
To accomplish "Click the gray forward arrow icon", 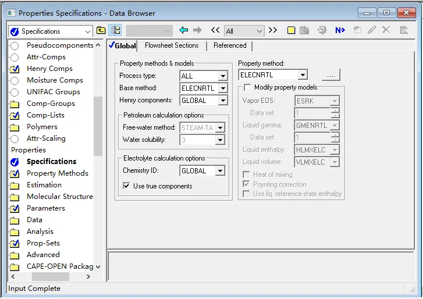I will pos(197,30).
